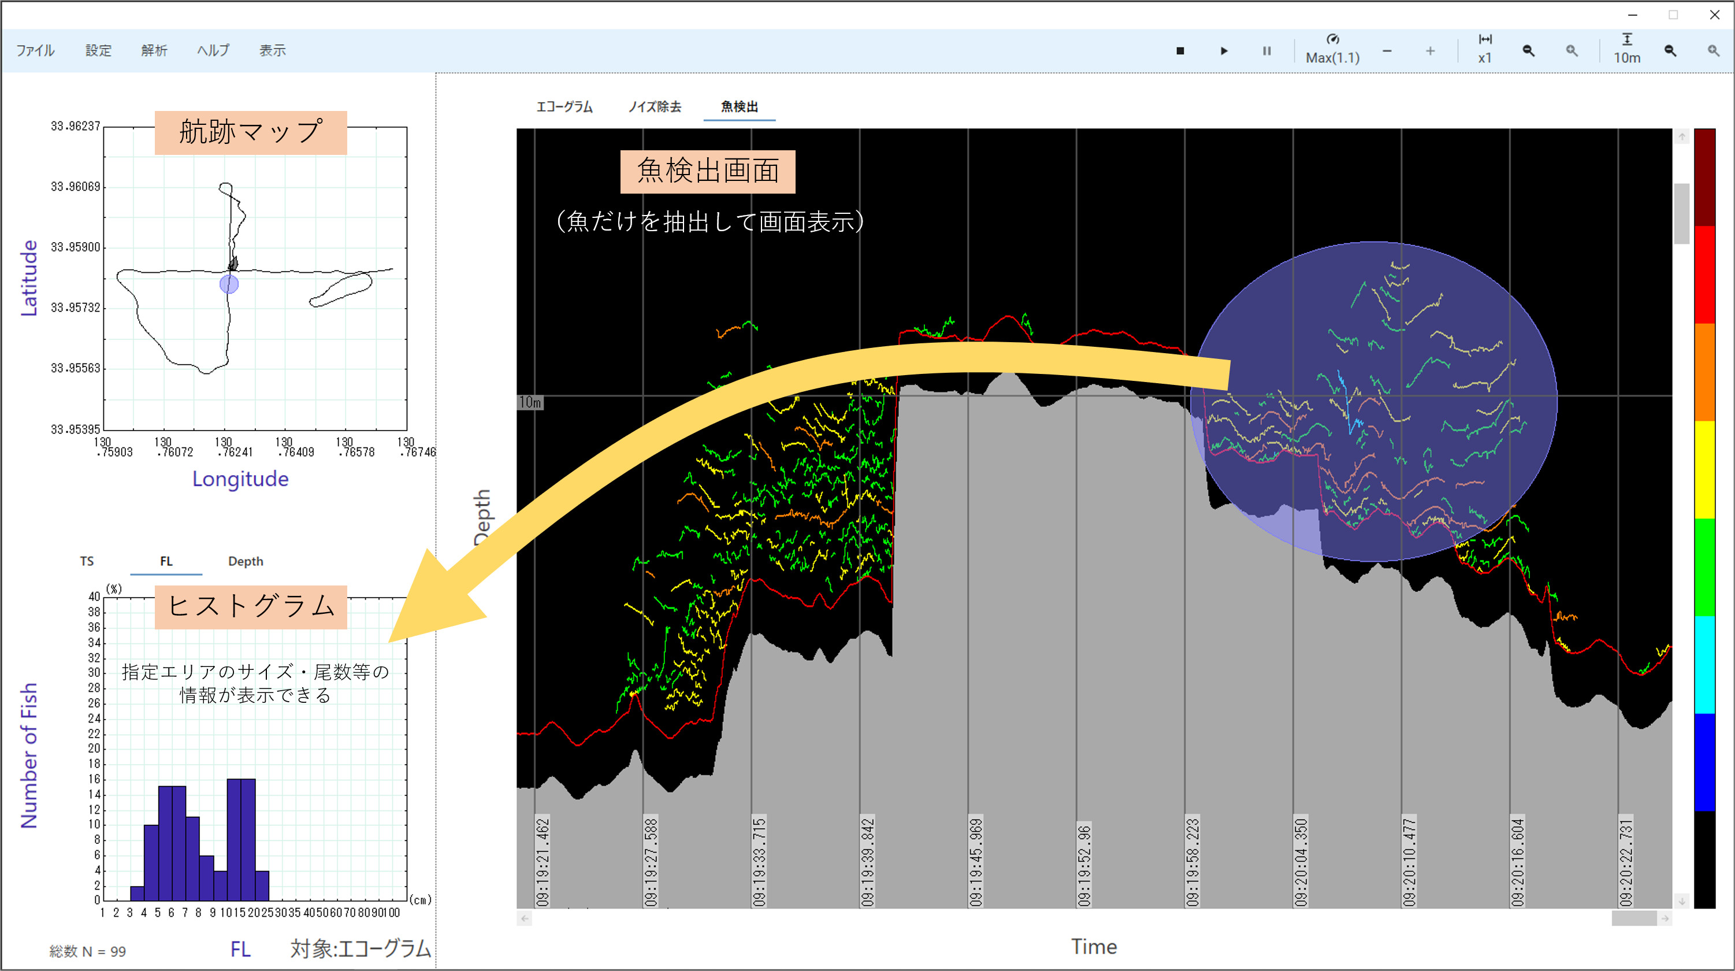Stop playback with the square button
The width and height of the screenshot is (1735, 971).
(x=1180, y=51)
